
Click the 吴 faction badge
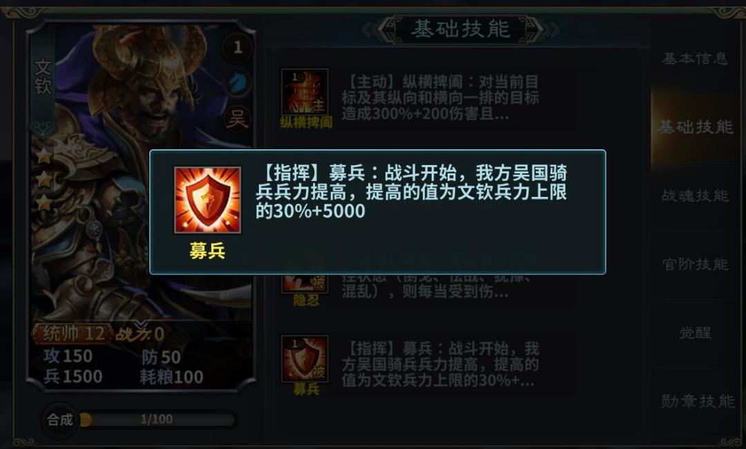[x=237, y=119]
